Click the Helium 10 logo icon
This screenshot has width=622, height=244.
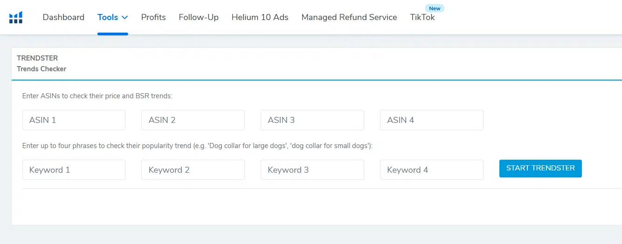coord(16,18)
